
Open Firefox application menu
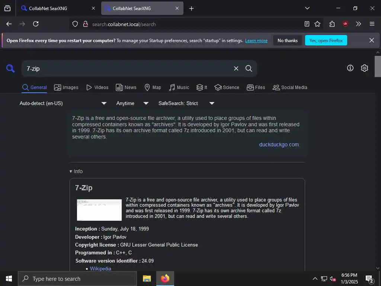point(372,24)
